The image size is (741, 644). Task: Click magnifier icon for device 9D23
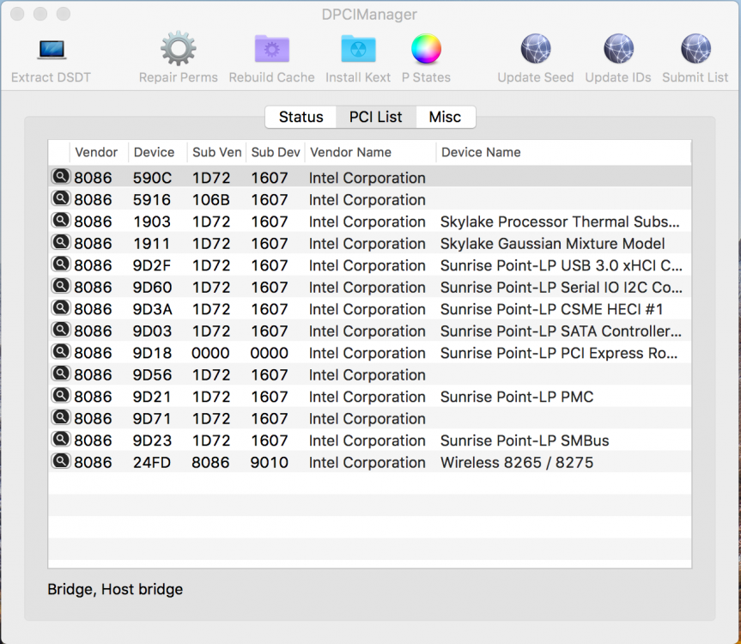(61, 440)
